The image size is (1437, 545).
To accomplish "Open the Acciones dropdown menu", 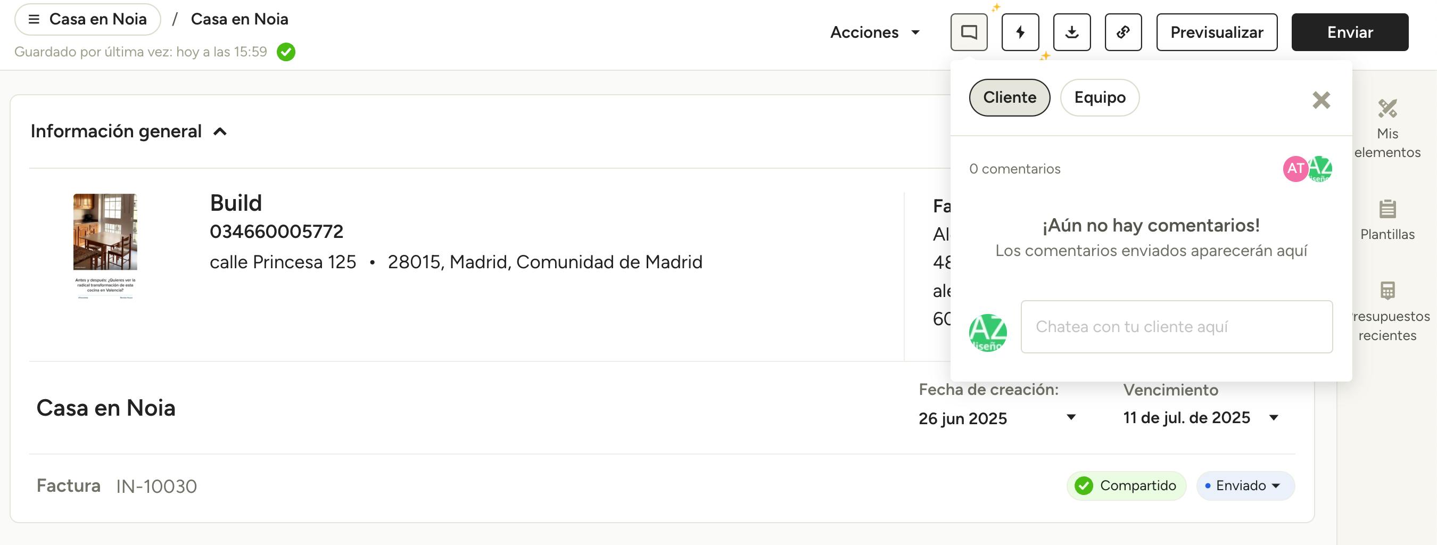I will point(874,32).
